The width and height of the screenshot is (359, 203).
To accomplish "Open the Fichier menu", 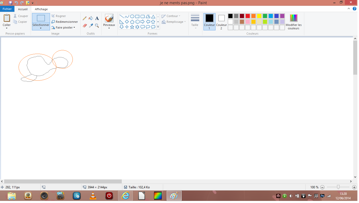I will [7, 9].
